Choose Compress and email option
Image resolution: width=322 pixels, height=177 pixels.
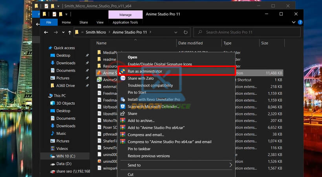tap(146, 135)
